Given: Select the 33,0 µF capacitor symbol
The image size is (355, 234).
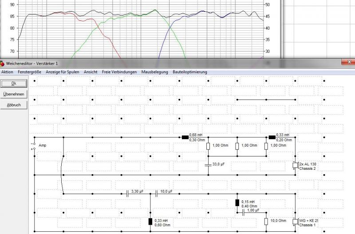Looking at the screenshot, I should pos(208,165).
